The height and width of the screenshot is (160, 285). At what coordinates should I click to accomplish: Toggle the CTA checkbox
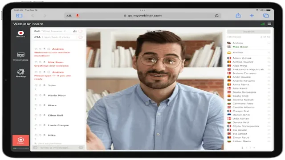pos(81,37)
